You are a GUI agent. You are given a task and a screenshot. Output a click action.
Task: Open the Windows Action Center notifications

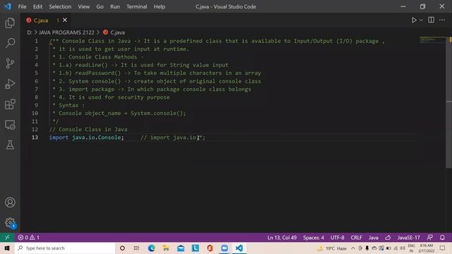point(443,248)
